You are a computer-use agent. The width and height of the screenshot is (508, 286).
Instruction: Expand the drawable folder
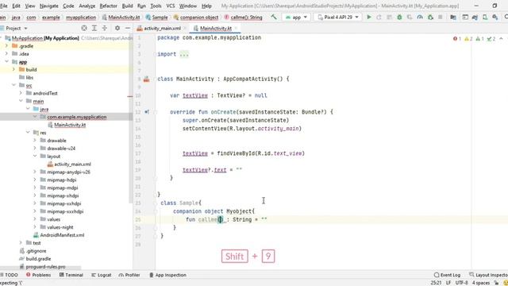click(x=35, y=141)
